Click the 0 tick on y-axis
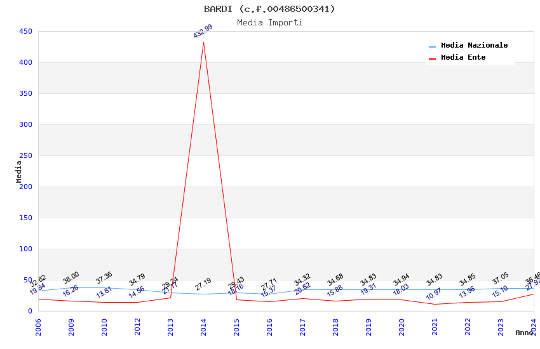 (x=30, y=311)
